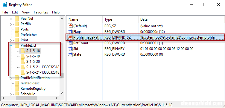Select the Prefetcher folder icon
Viewport: 225px width, 108px height.
(17, 35)
